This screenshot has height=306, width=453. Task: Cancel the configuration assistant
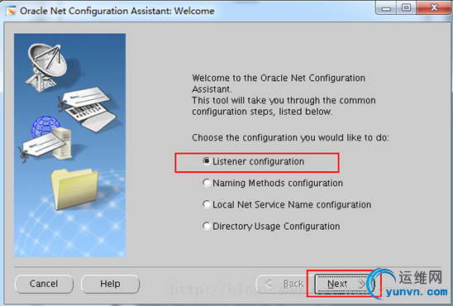coord(44,284)
